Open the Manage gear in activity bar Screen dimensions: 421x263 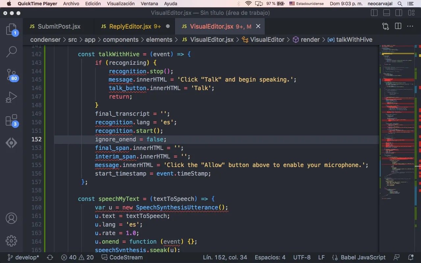click(x=11, y=241)
